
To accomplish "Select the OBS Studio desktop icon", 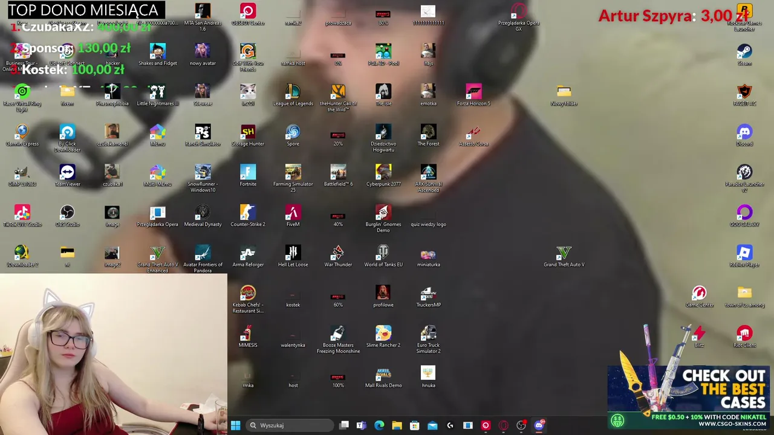I will [67, 216].
